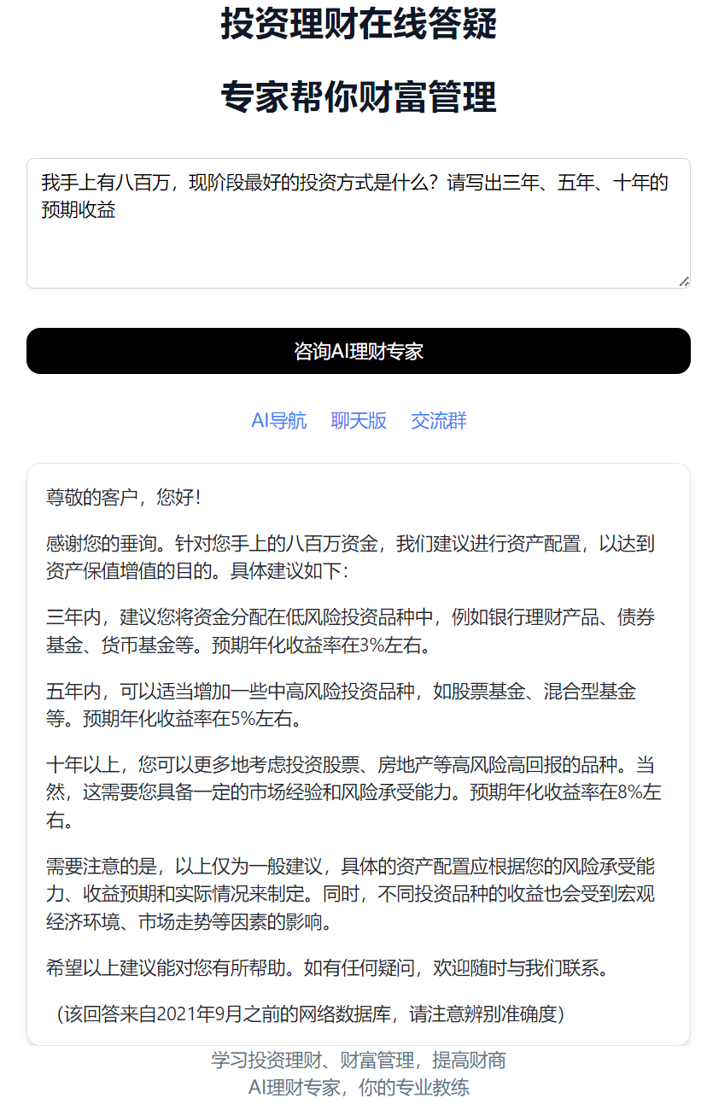The image size is (707, 1104).
Task: Click the 投资理财在线答疑 heading
Action: (x=359, y=24)
